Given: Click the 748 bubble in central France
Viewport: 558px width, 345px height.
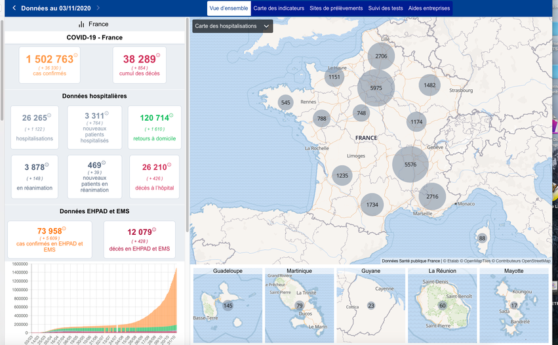Looking at the screenshot, I should pos(361,113).
